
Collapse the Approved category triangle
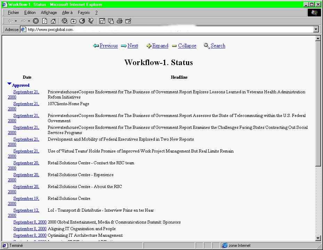pos(9,84)
